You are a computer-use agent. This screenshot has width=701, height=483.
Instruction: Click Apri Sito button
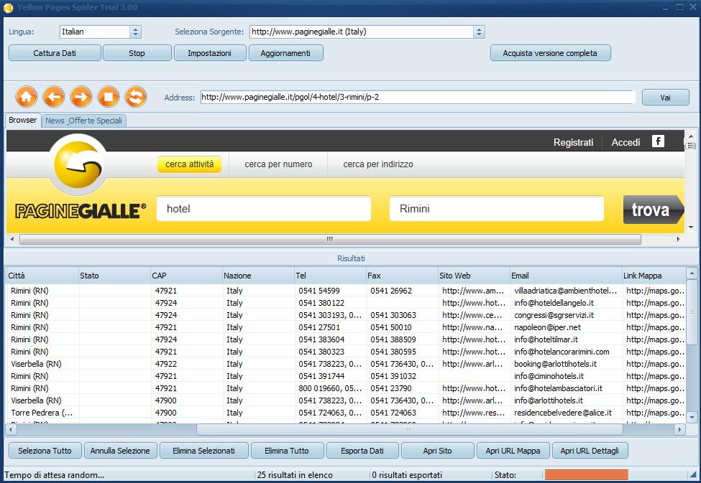point(438,451)
